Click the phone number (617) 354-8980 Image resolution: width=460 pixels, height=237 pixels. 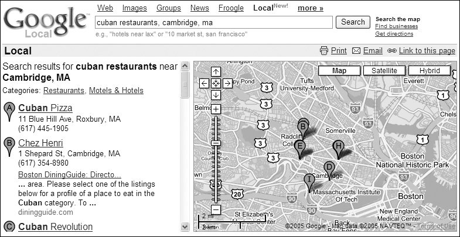pos(43,163)
